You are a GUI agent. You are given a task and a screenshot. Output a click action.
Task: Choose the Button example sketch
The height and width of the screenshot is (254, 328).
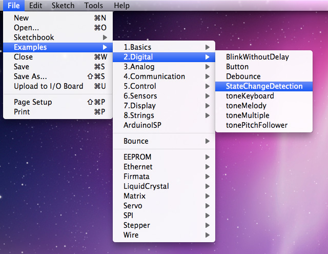(x=237, y=67)
